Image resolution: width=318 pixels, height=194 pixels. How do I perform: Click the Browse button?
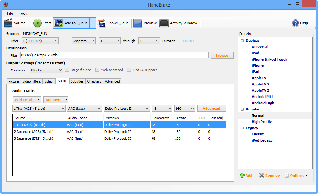pyautogui.click(x=222, y=56)
